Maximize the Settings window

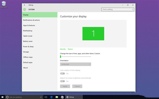click(x=128, y=5)
